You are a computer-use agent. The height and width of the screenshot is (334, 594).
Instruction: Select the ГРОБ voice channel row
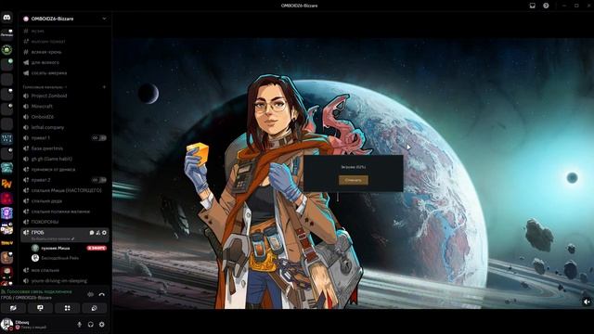click(65, 235)
